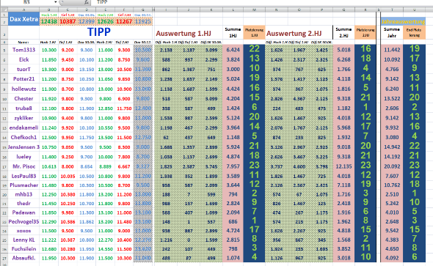Click the large TIPP heading cell
Screen dimensions: 433x266
(96, 32)
